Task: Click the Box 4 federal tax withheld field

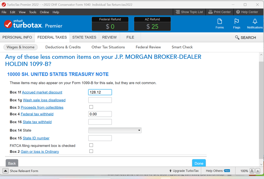Action: (x=100, y=114)
